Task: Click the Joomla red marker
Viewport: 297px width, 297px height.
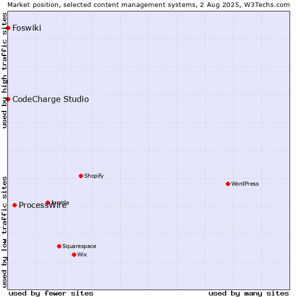Action: (x=48, y=202)
